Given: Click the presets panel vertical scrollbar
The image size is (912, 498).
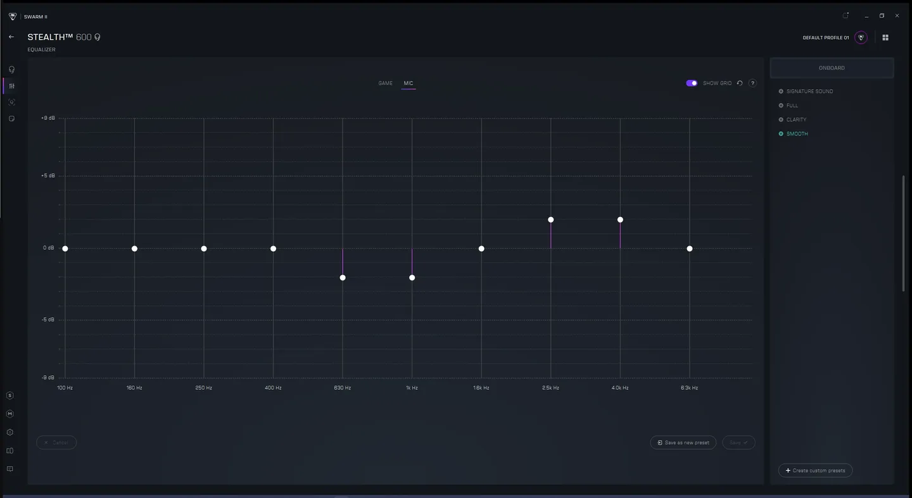Looking at the screenshot, I should tap(904, 233).
